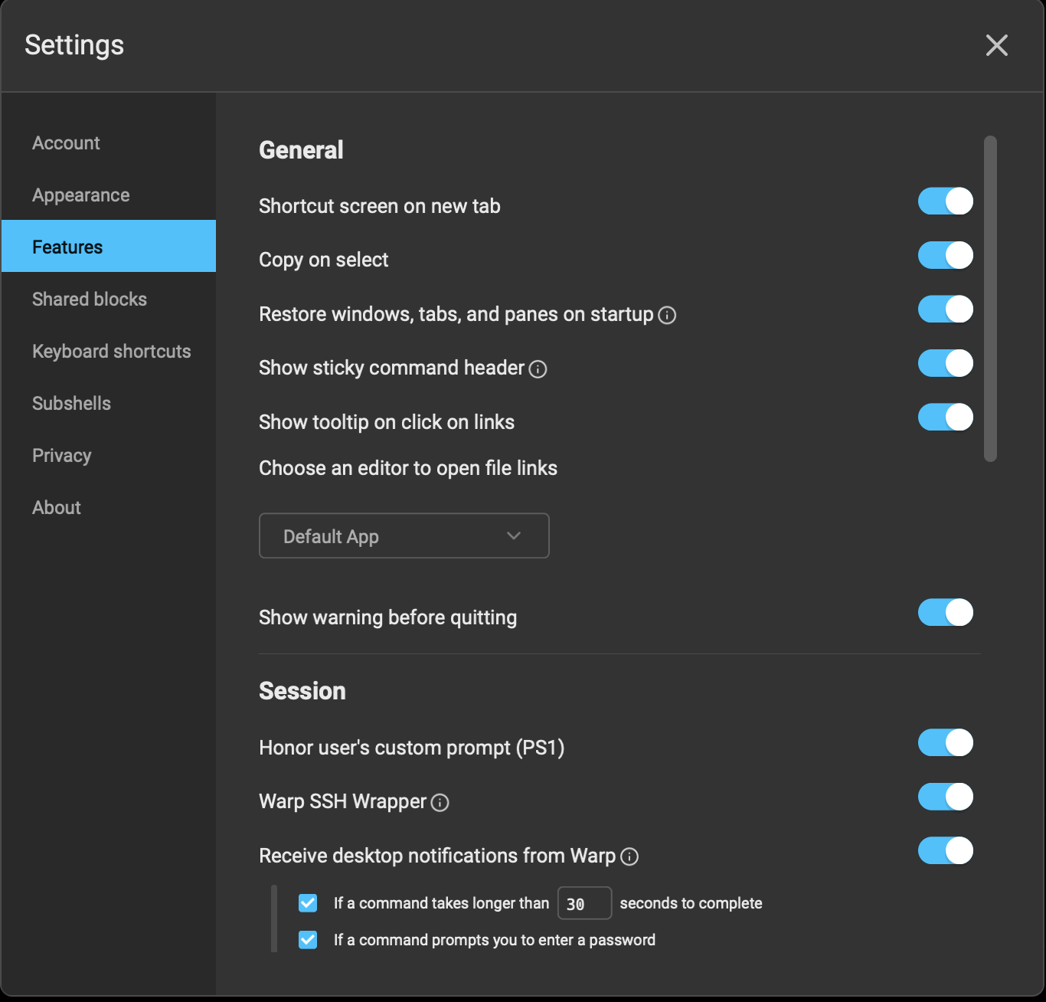
Task: Disable Shortcut screen on new tab
Action: (x=945, y=201)
